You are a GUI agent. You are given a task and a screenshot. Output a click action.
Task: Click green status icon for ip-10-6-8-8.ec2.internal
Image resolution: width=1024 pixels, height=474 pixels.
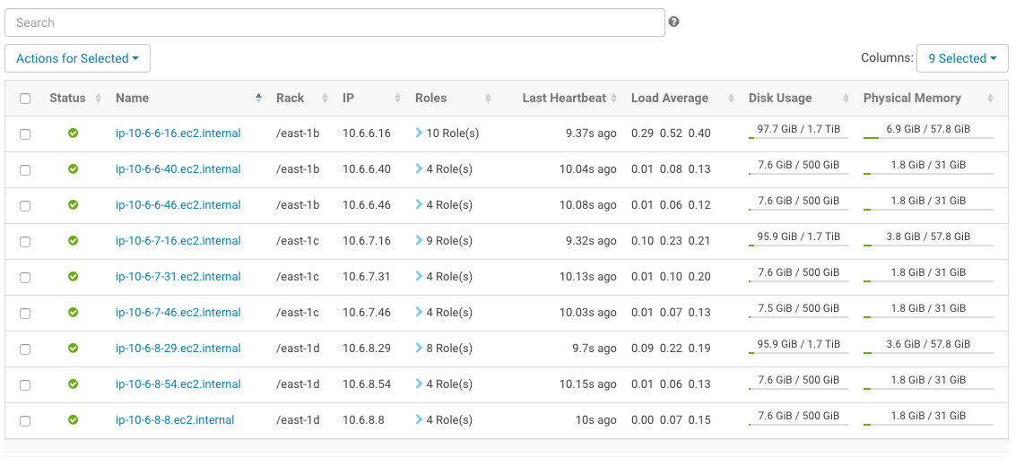74,420
